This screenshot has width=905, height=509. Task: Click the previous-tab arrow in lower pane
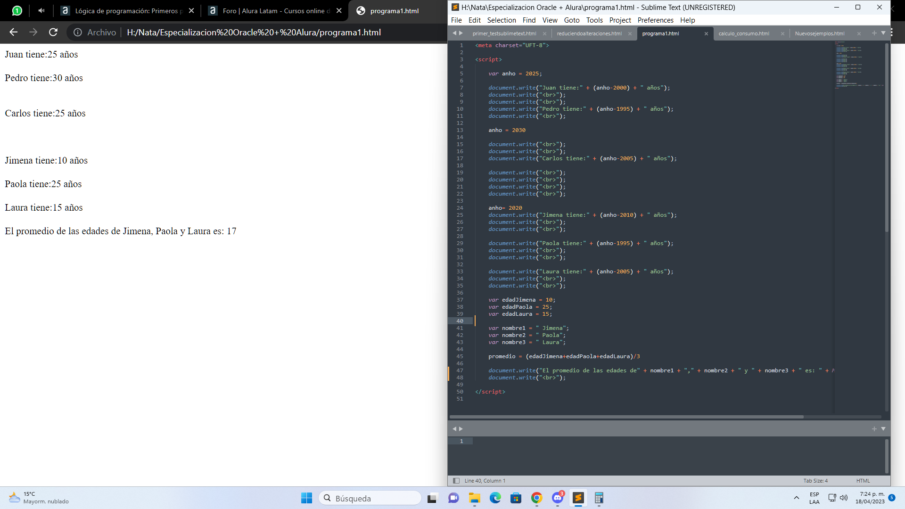click(x=454, y=429)
